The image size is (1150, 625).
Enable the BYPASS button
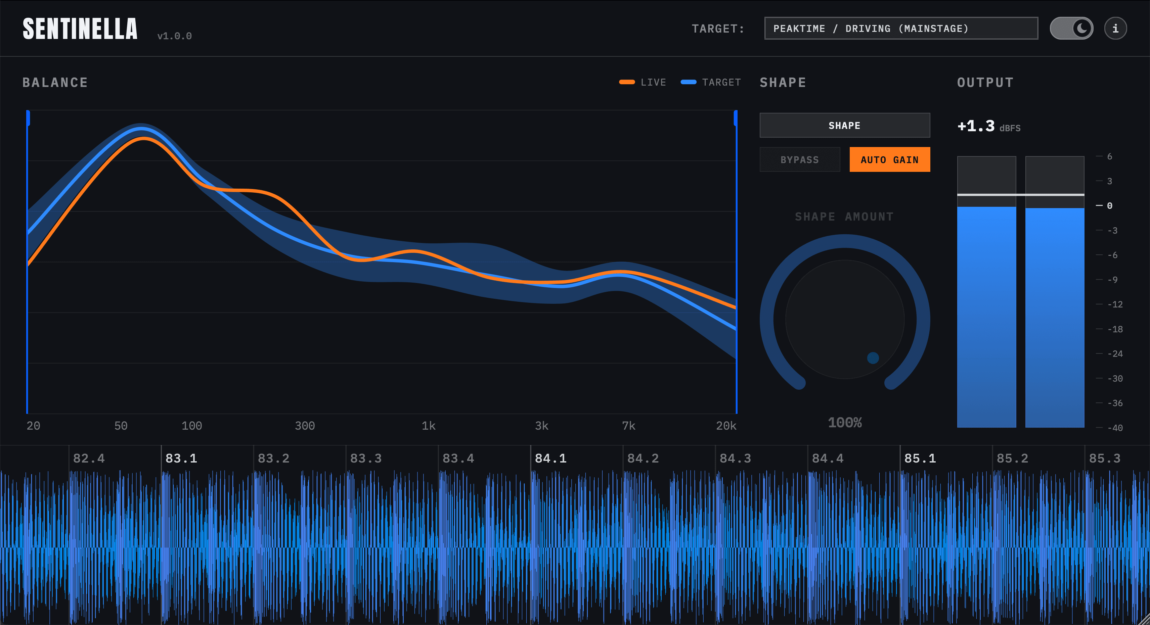click(800, 160)
